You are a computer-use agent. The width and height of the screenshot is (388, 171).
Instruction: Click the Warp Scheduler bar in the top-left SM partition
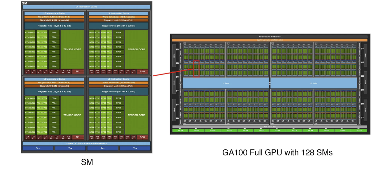[x=54, y=17]
